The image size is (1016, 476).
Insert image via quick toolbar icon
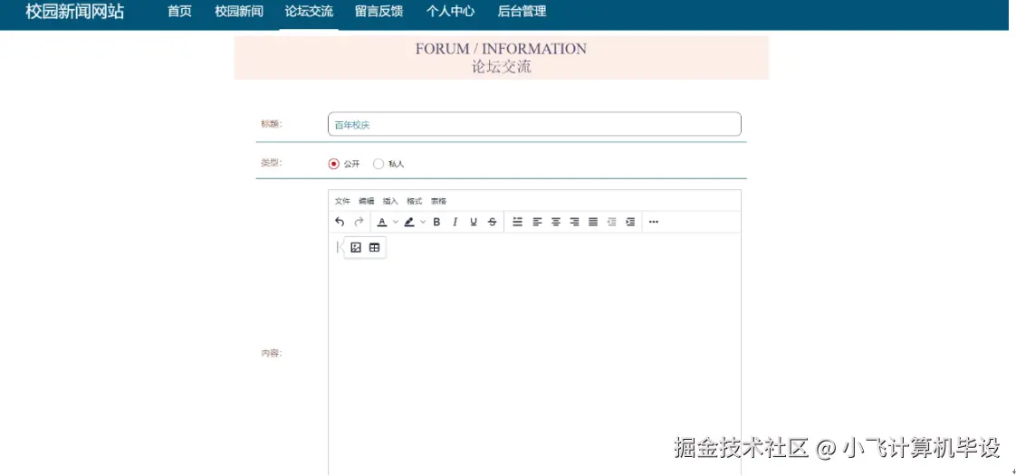(356, 247)
